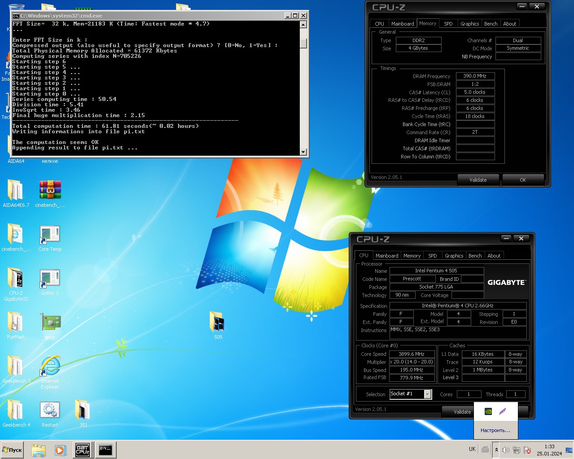The width and height of the screenshot is (574, 459).
Task: Launch the Core Temp desktop shortcut
Action: tap(50, 237)
